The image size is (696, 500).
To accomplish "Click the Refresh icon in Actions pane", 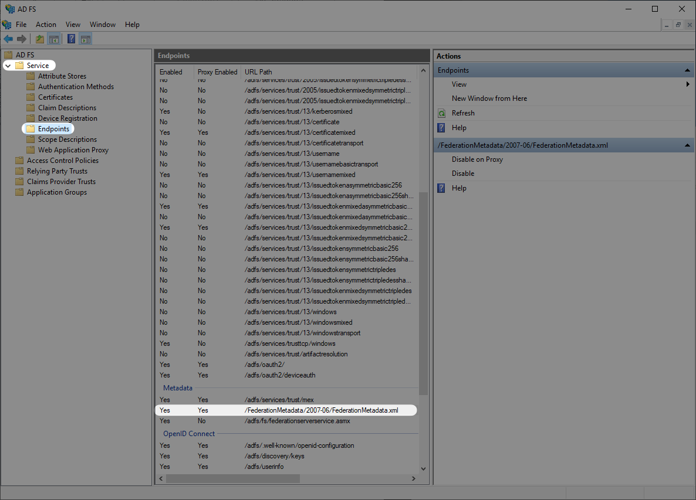I will point(441,113).
